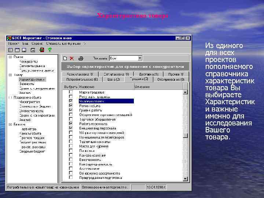Click the Выбрать column header
The width and height of the screenshot is (264, 198).
pos(71,87)
